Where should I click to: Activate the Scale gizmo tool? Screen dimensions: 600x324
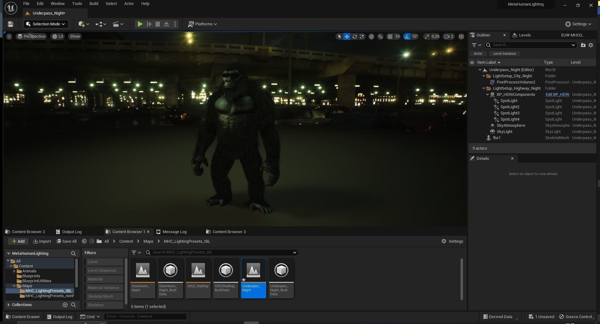(x=362, y=36)
